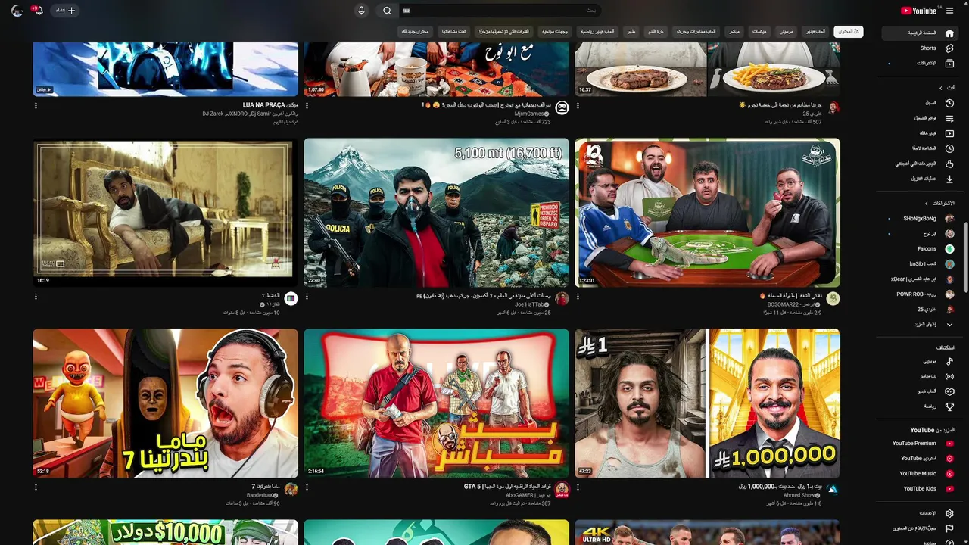969x545 pixels.
Task: Open Report history flag item
Action: pyautogui.click(x=919, y=528)
